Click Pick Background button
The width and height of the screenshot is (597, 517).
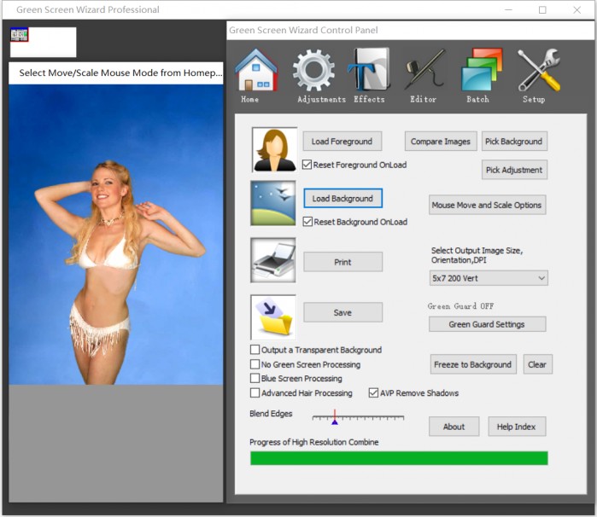pyautogui.click(x=514, y=141)
